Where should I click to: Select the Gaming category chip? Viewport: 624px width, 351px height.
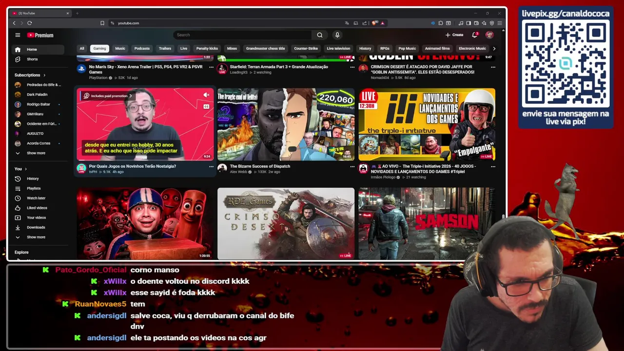click(99, 48)
